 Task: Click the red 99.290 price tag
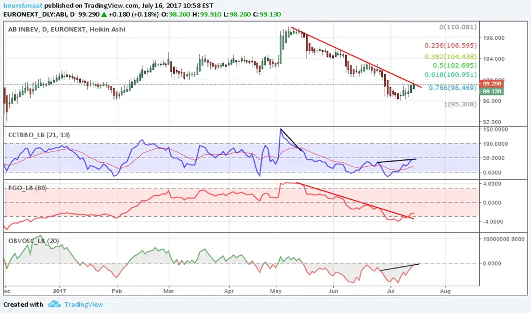click(x=491, y=84)
